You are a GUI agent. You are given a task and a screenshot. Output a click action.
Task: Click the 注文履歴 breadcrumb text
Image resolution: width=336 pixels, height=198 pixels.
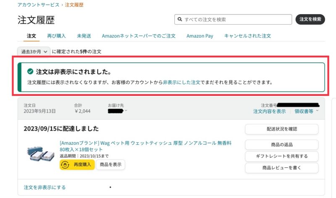tap(74, 5)
